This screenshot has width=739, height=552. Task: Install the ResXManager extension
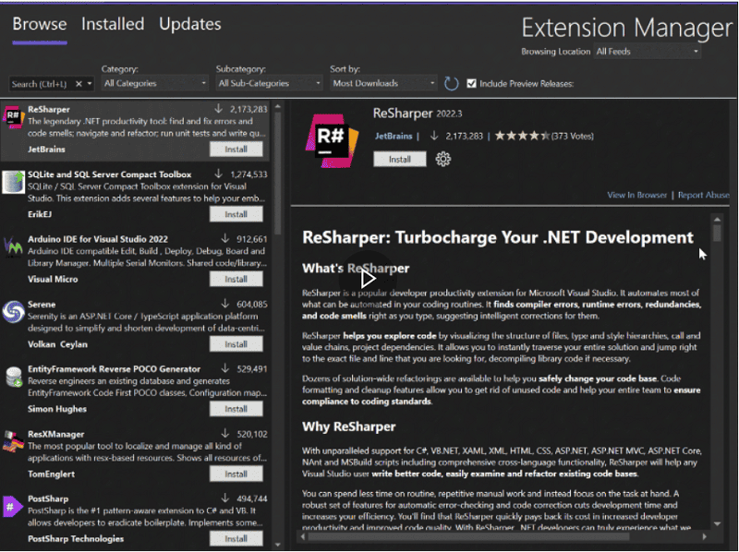click(236, 474)
